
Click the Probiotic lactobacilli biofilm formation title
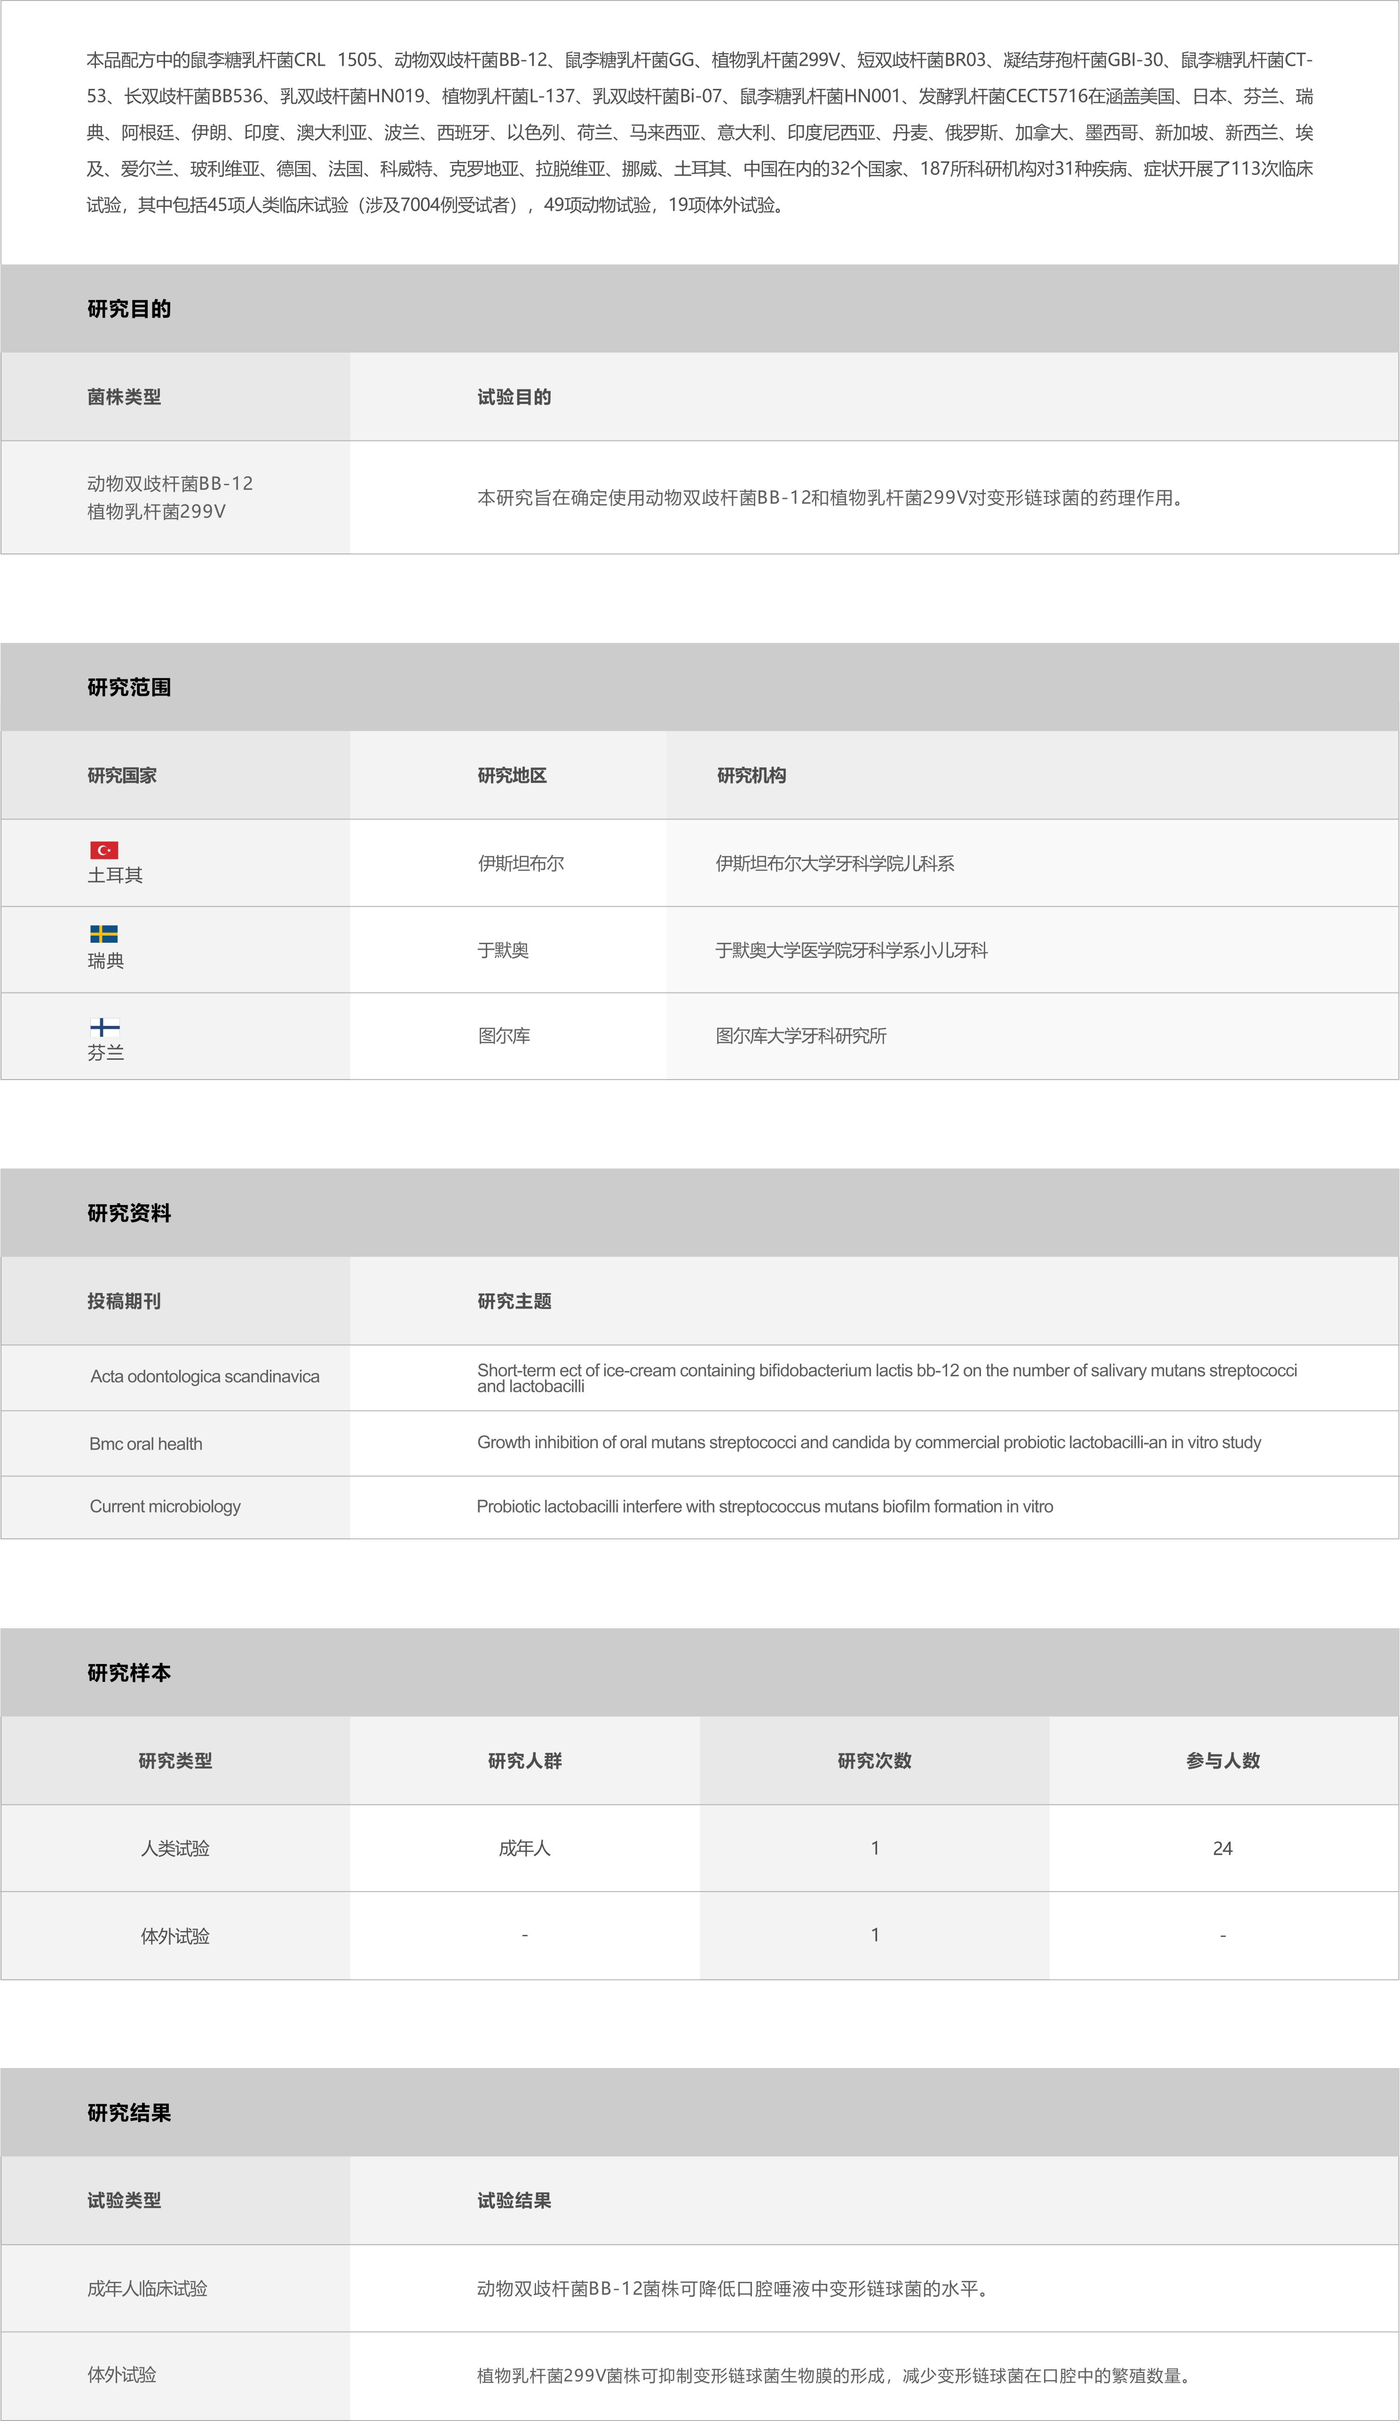(x=765, y=1506)
